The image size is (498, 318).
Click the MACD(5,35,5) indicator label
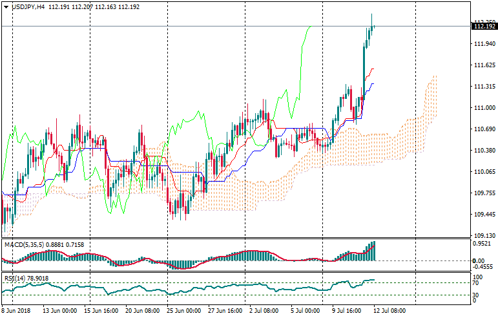(26, 244)
